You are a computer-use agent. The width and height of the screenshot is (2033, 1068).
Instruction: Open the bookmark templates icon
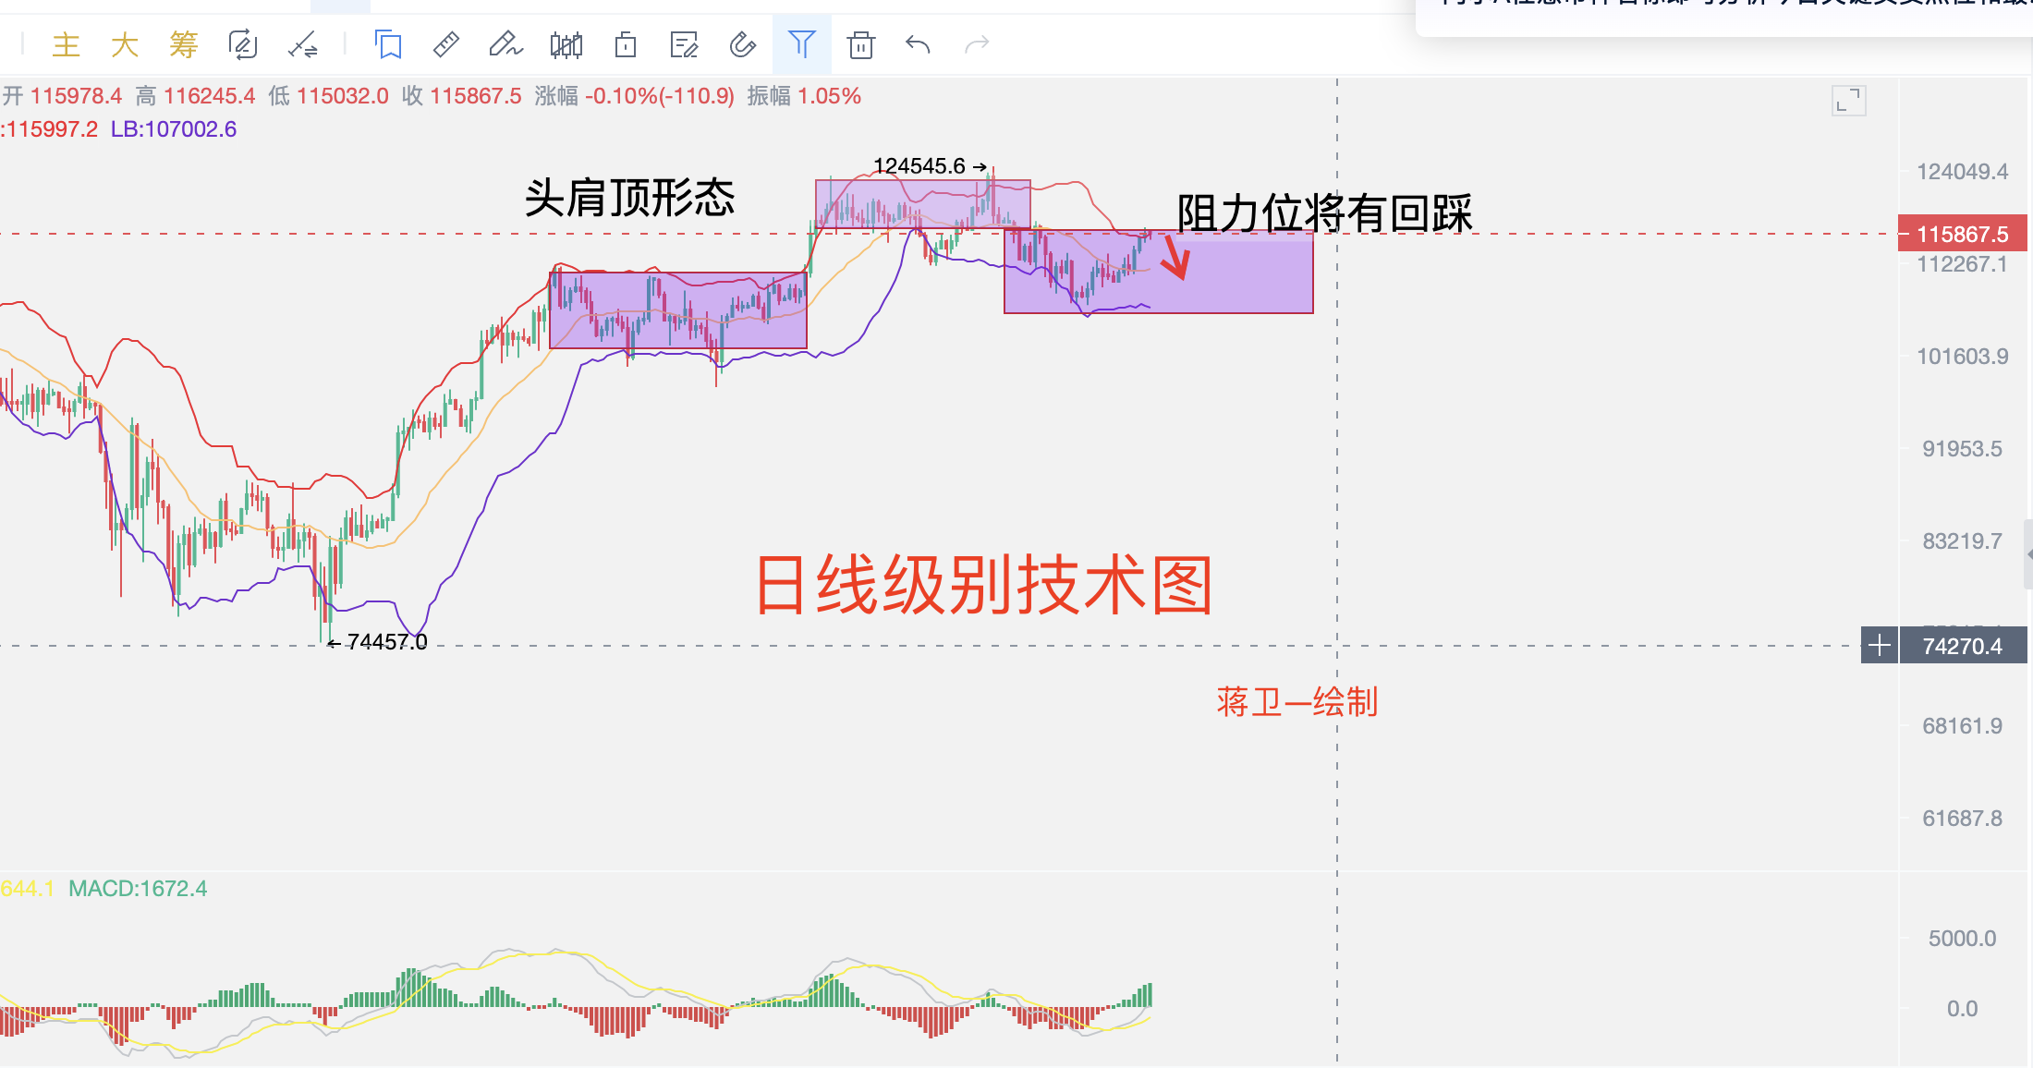click(388, 44)
